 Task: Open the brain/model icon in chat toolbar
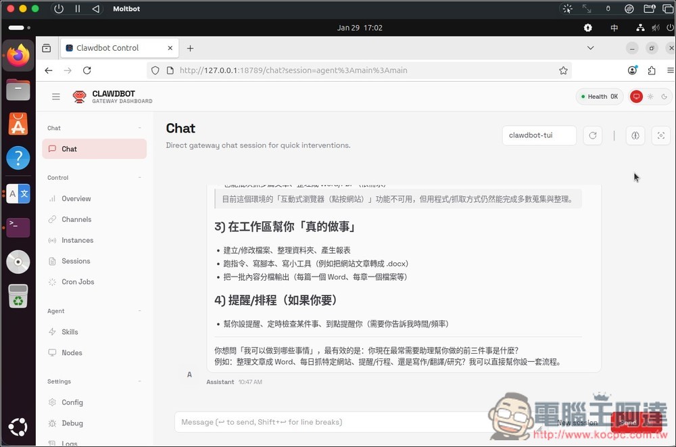tap(635, 135)
